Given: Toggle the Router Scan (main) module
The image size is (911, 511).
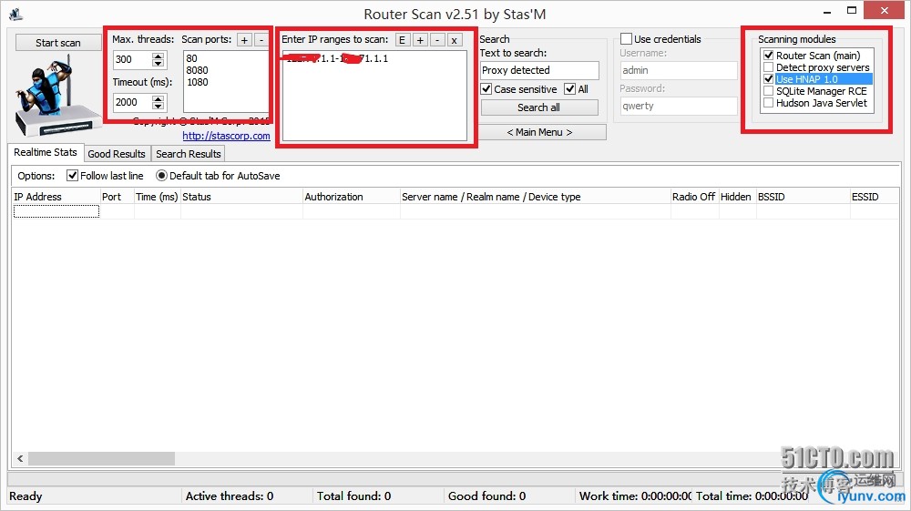Looking at the screenshot, I should (x=769, y=56).
